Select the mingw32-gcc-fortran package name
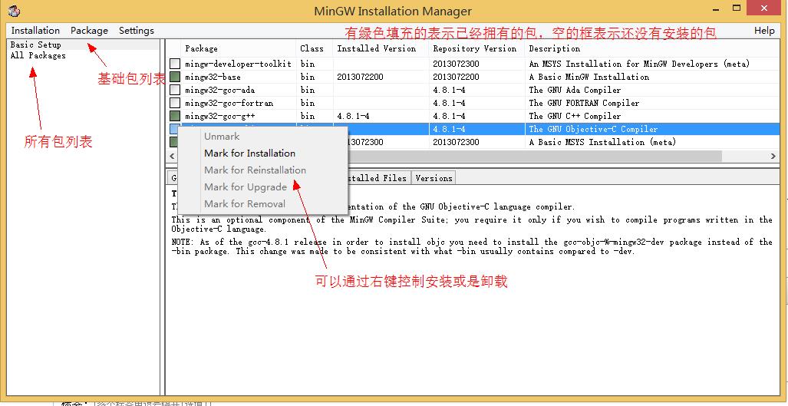 click(x=229, y=103)
